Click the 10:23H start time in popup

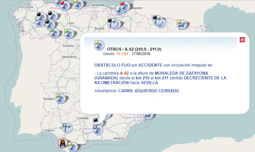121,54
